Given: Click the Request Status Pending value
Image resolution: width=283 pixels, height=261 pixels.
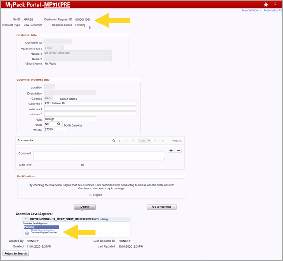Looking at the screenshot, I should (x=80, y=25).
